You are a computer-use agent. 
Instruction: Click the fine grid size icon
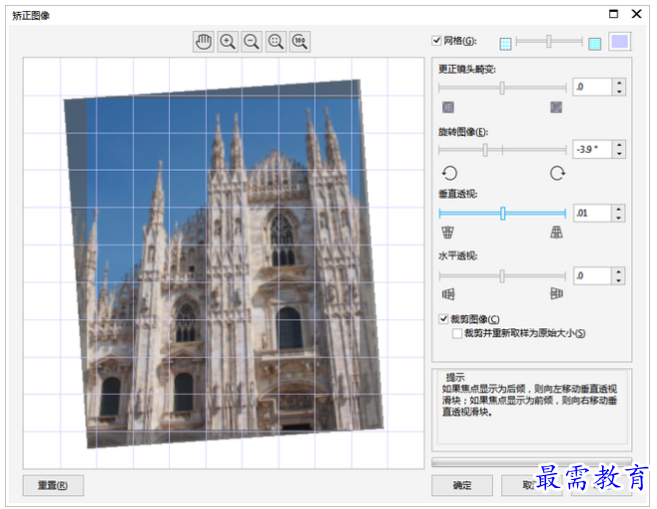click(594, 44)
